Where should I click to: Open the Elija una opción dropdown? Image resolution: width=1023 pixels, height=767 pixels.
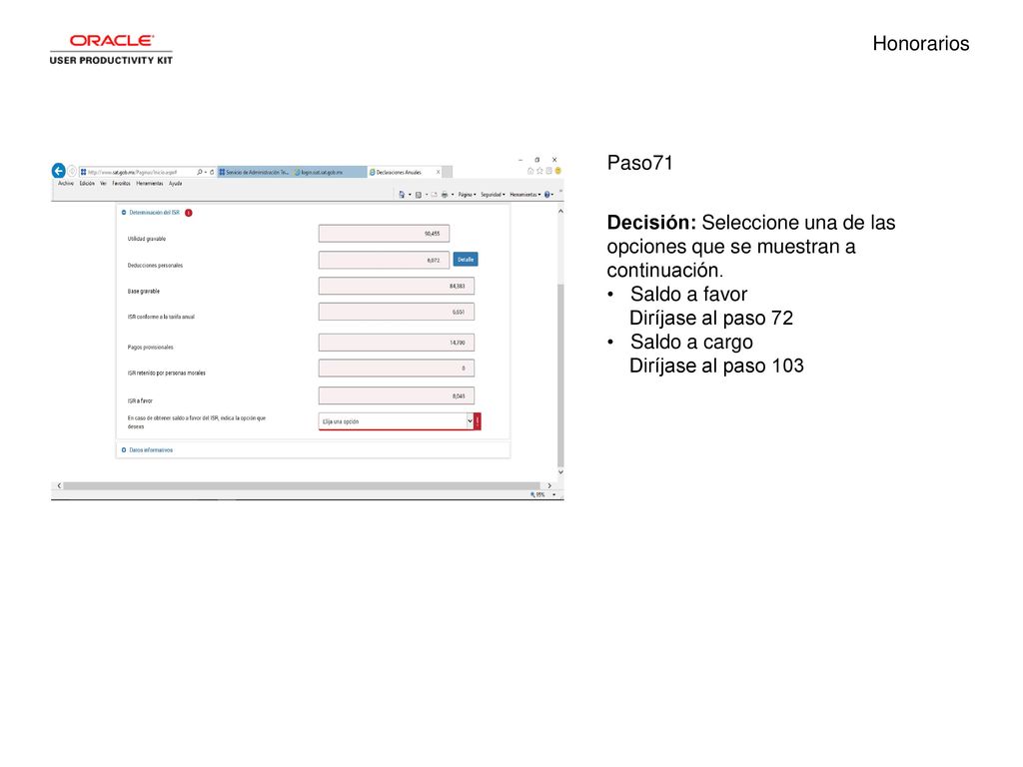396,421
